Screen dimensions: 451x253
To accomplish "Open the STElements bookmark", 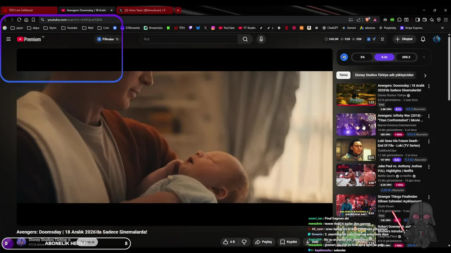I will (130, 28).
